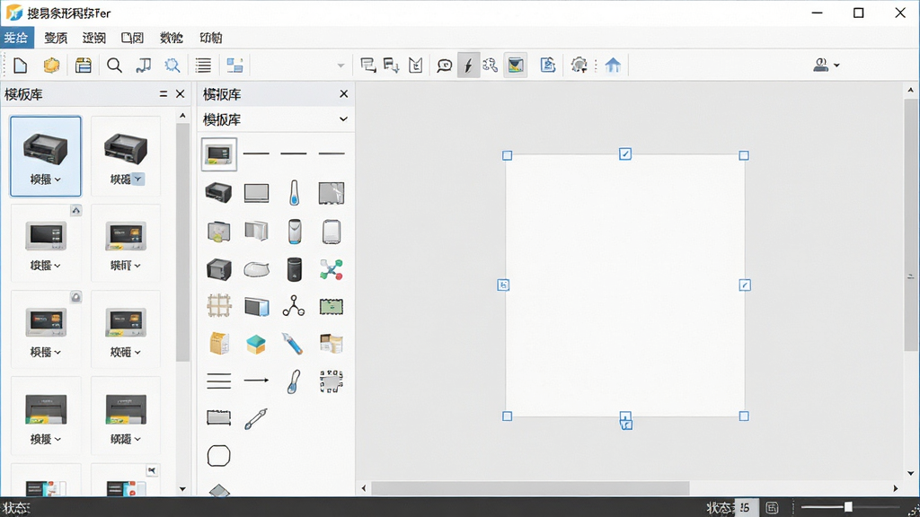
Task: Open the blue highlighted menu tab
Action: pyautogui.click(x=17, y=38)
